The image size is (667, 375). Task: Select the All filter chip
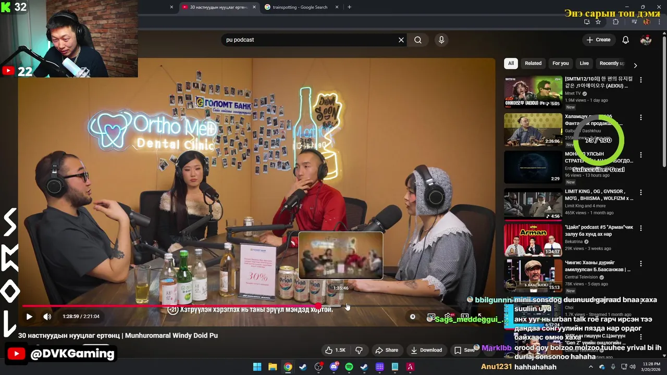(511, 63)
